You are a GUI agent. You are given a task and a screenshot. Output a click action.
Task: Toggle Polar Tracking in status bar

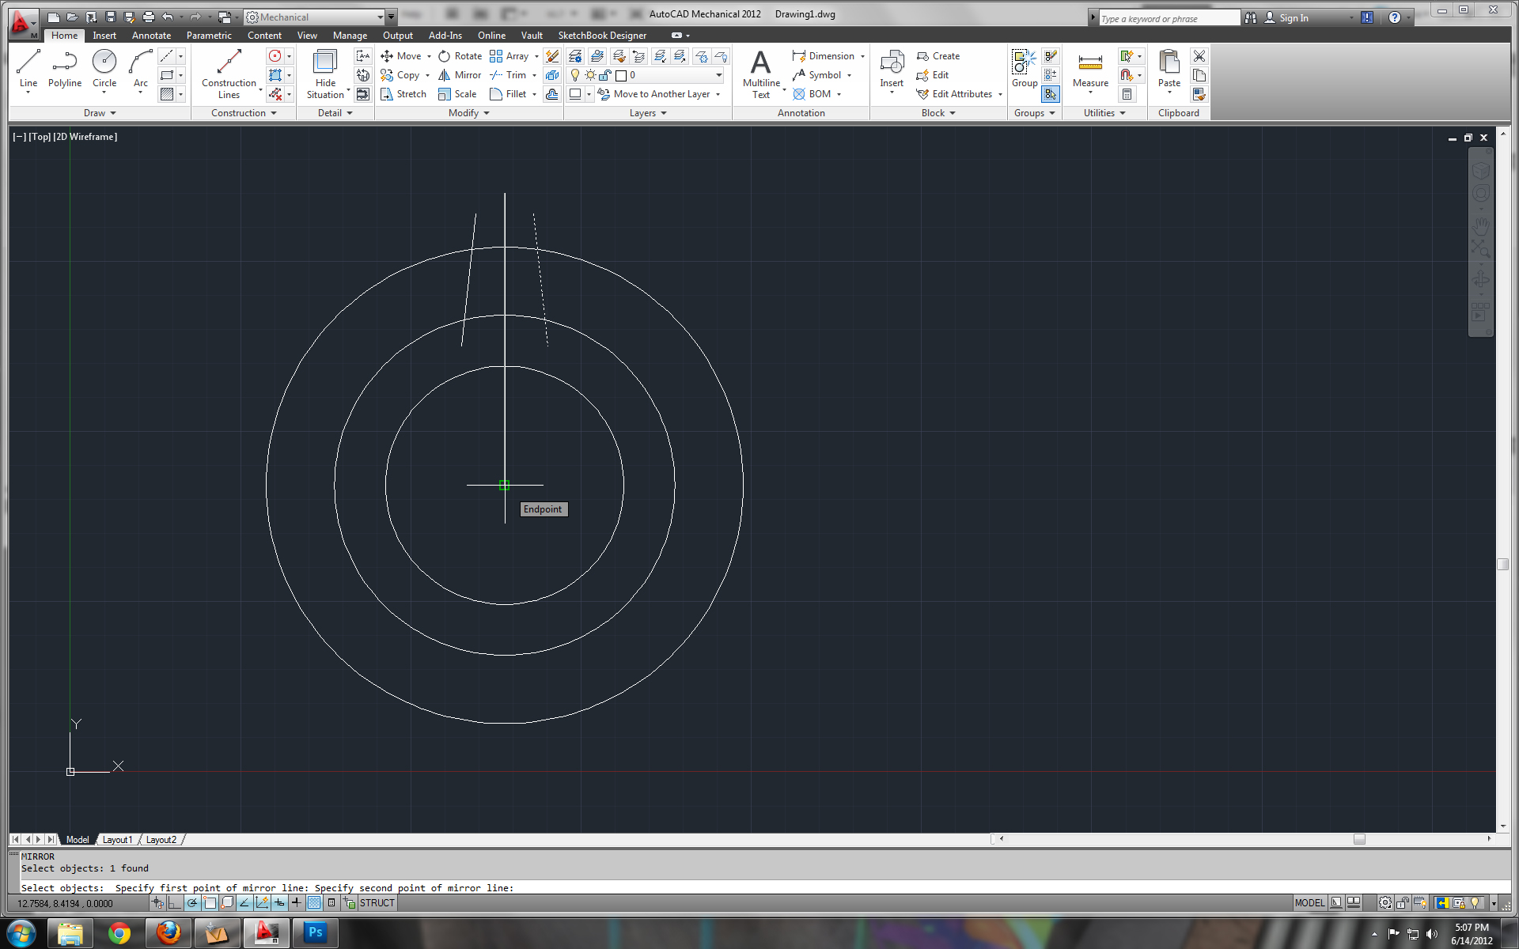(x=192, y=903)
